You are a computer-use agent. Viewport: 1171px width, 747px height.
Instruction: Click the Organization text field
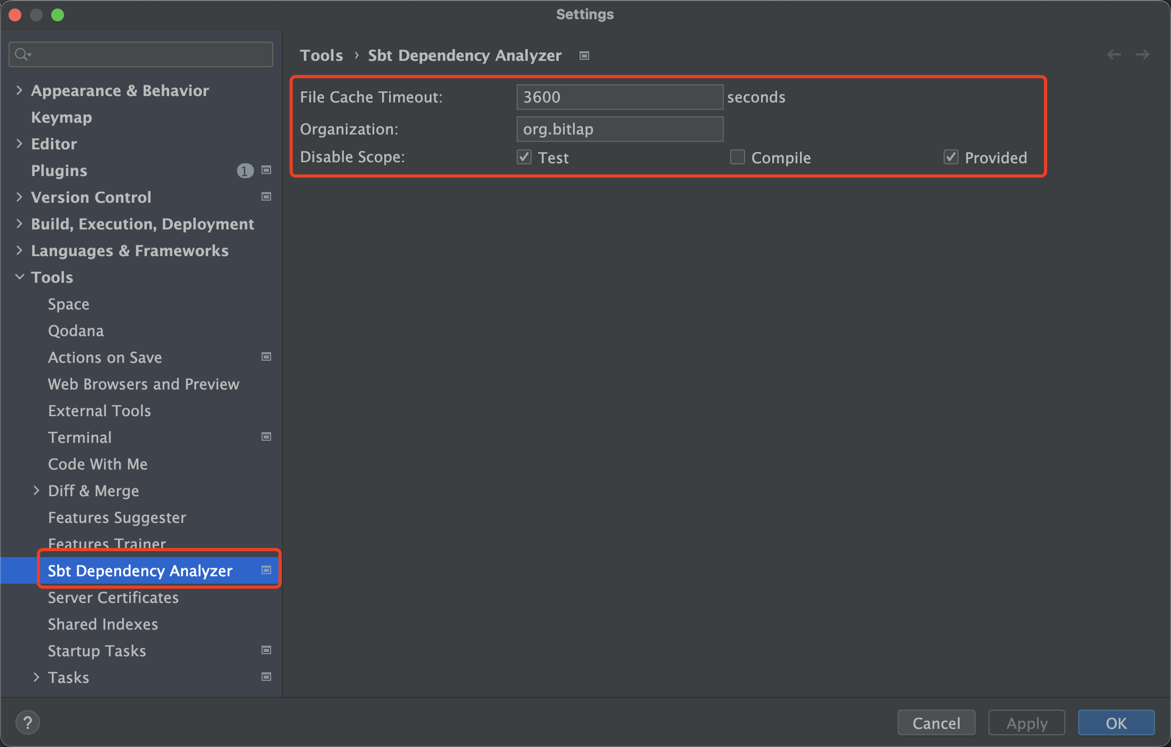click(619, 129)
